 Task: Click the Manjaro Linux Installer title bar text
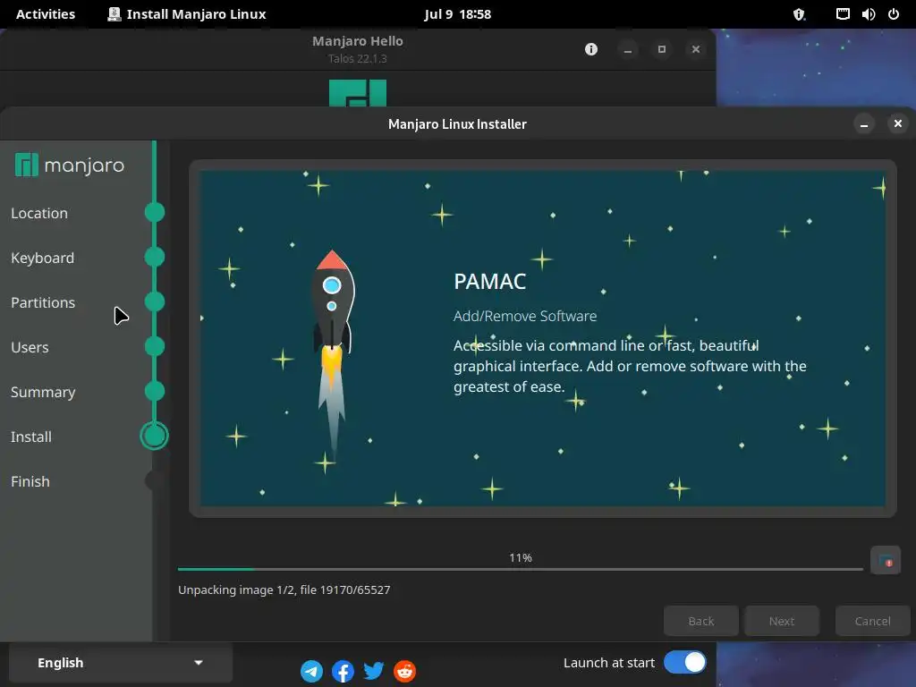(x=457, y=123)
